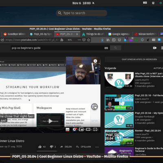Click the DELEN share button
Image resolution: width=163 pixels, height=163 pixels.
pos(66,147)
